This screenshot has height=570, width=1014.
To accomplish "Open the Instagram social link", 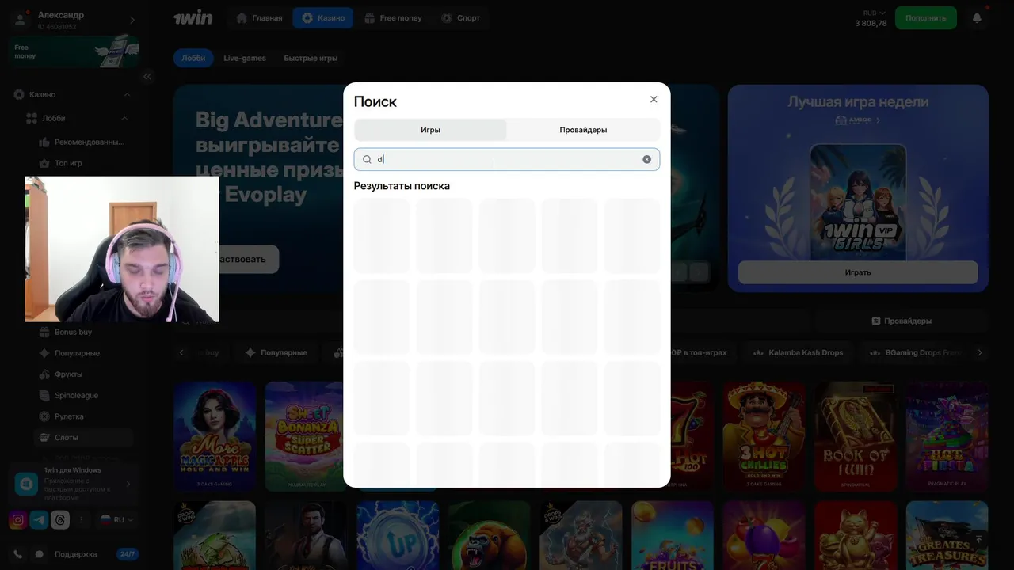I will point(18,520).
